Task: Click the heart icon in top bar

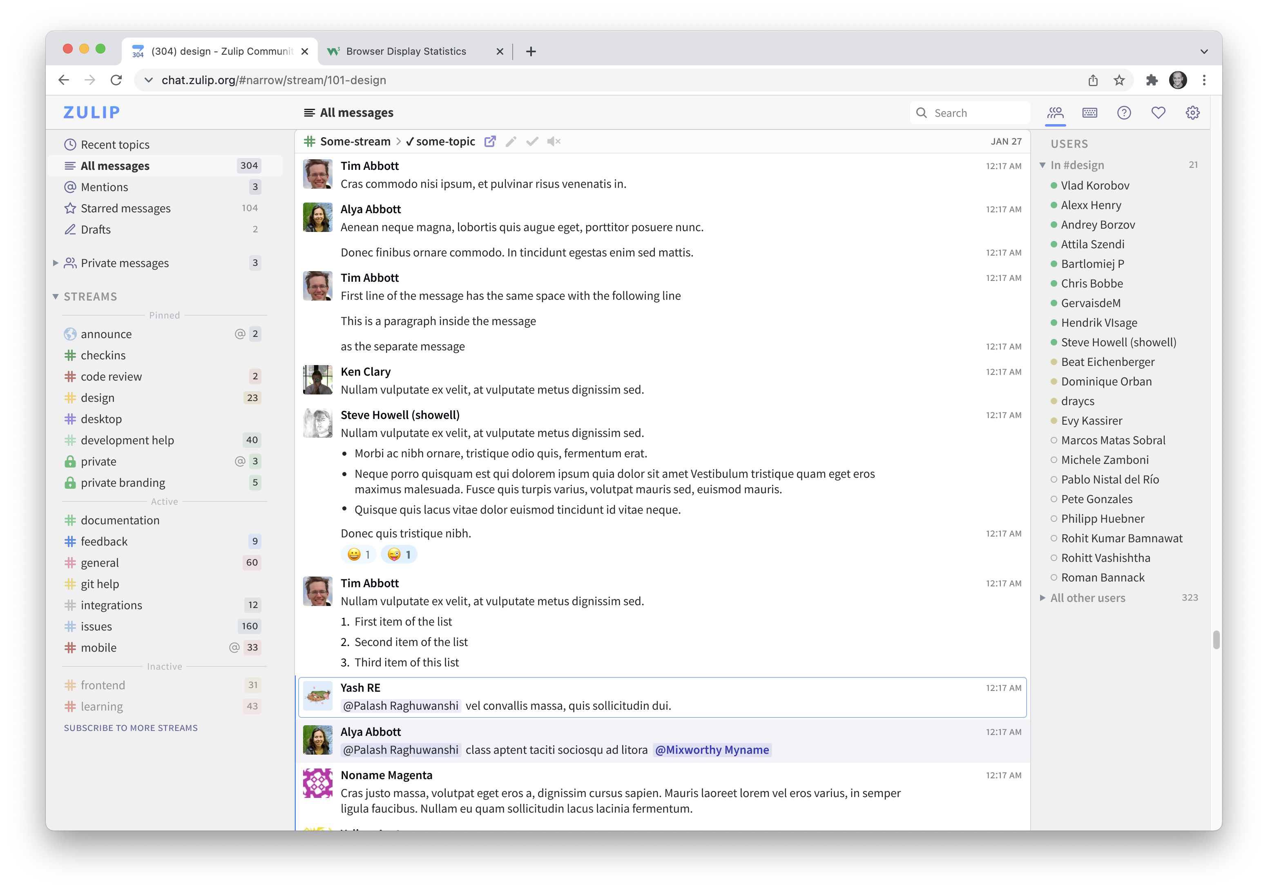Action: [1158, 112]
